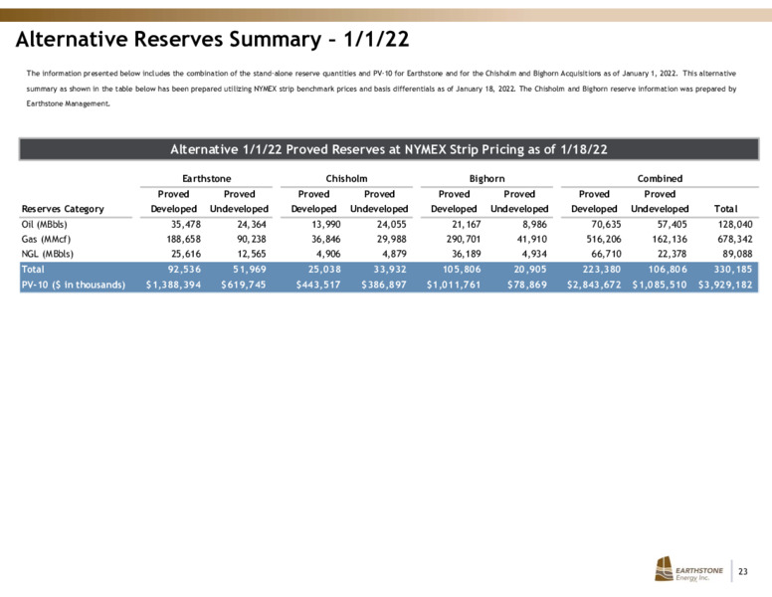Select the 'Alternative Reserves Summary – 1/1/22' title
Viewport: 772px width, 597px height.
coord(212,40)
